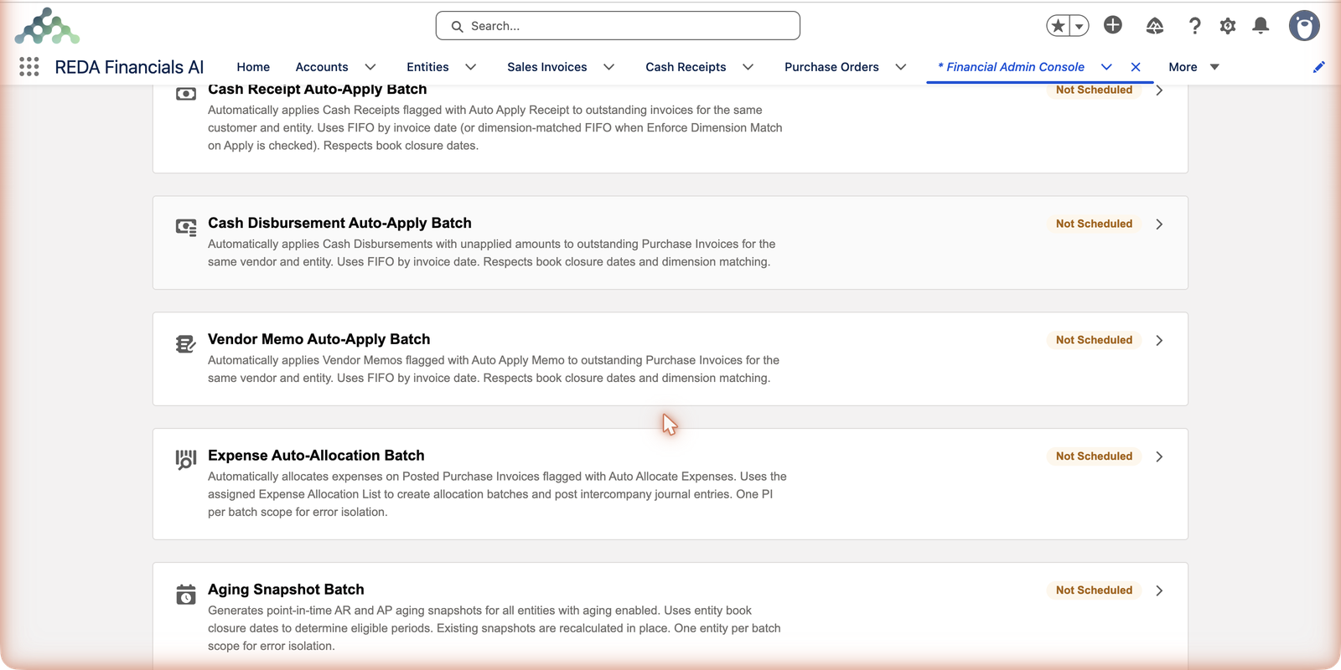Click Not Scheduled badge on Vendor Memo batch
Image resolution: width=1341 pixels, height=670 pixels.
pos(1094,340)
